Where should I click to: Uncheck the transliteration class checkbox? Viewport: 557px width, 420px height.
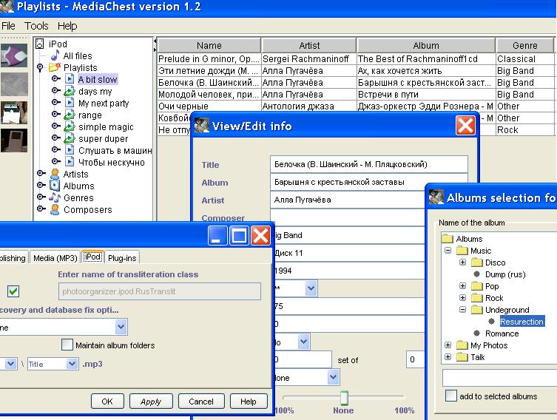point(13,291)
